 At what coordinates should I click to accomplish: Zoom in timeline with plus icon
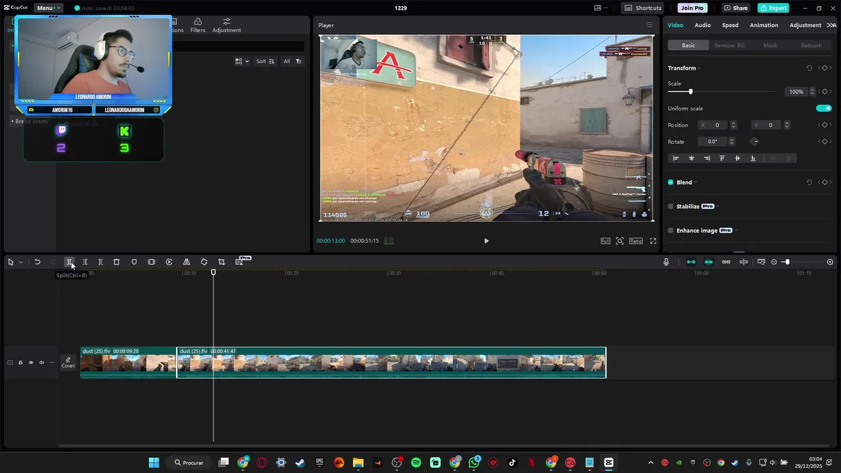[830, 262]
